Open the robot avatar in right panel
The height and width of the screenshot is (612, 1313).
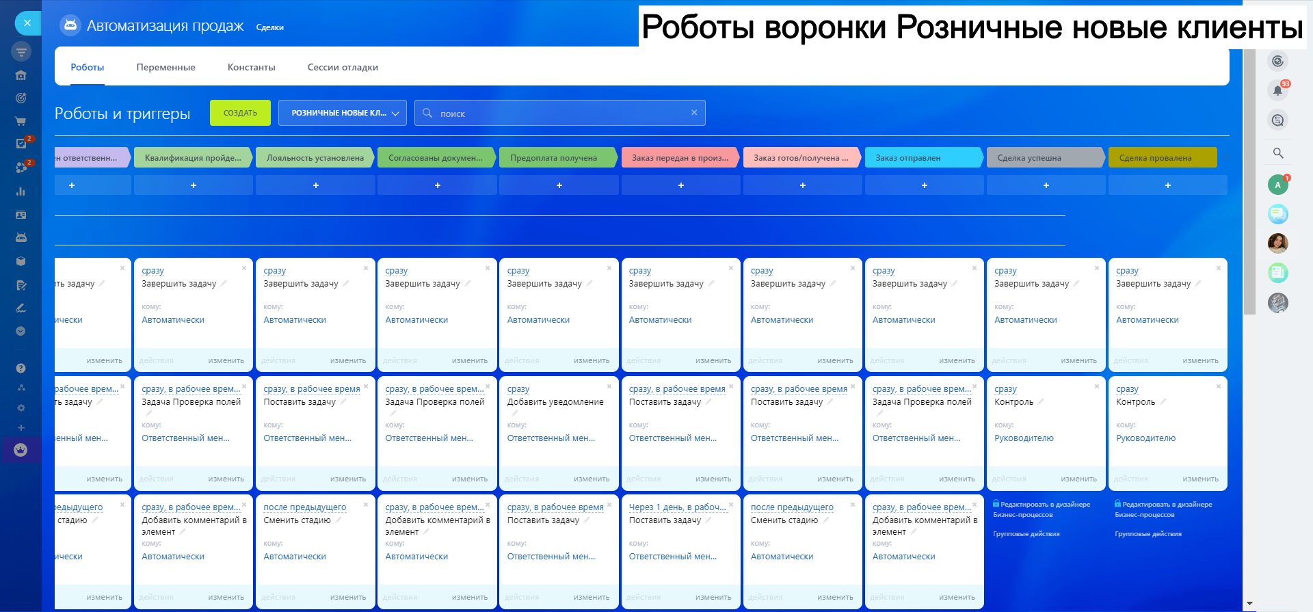1278,302
